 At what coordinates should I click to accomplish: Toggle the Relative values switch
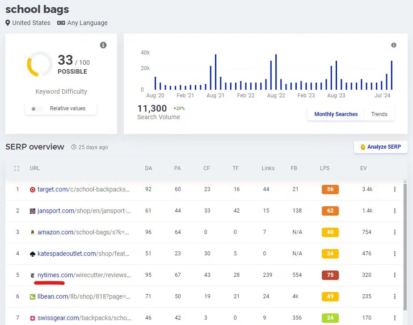(36, 108)
